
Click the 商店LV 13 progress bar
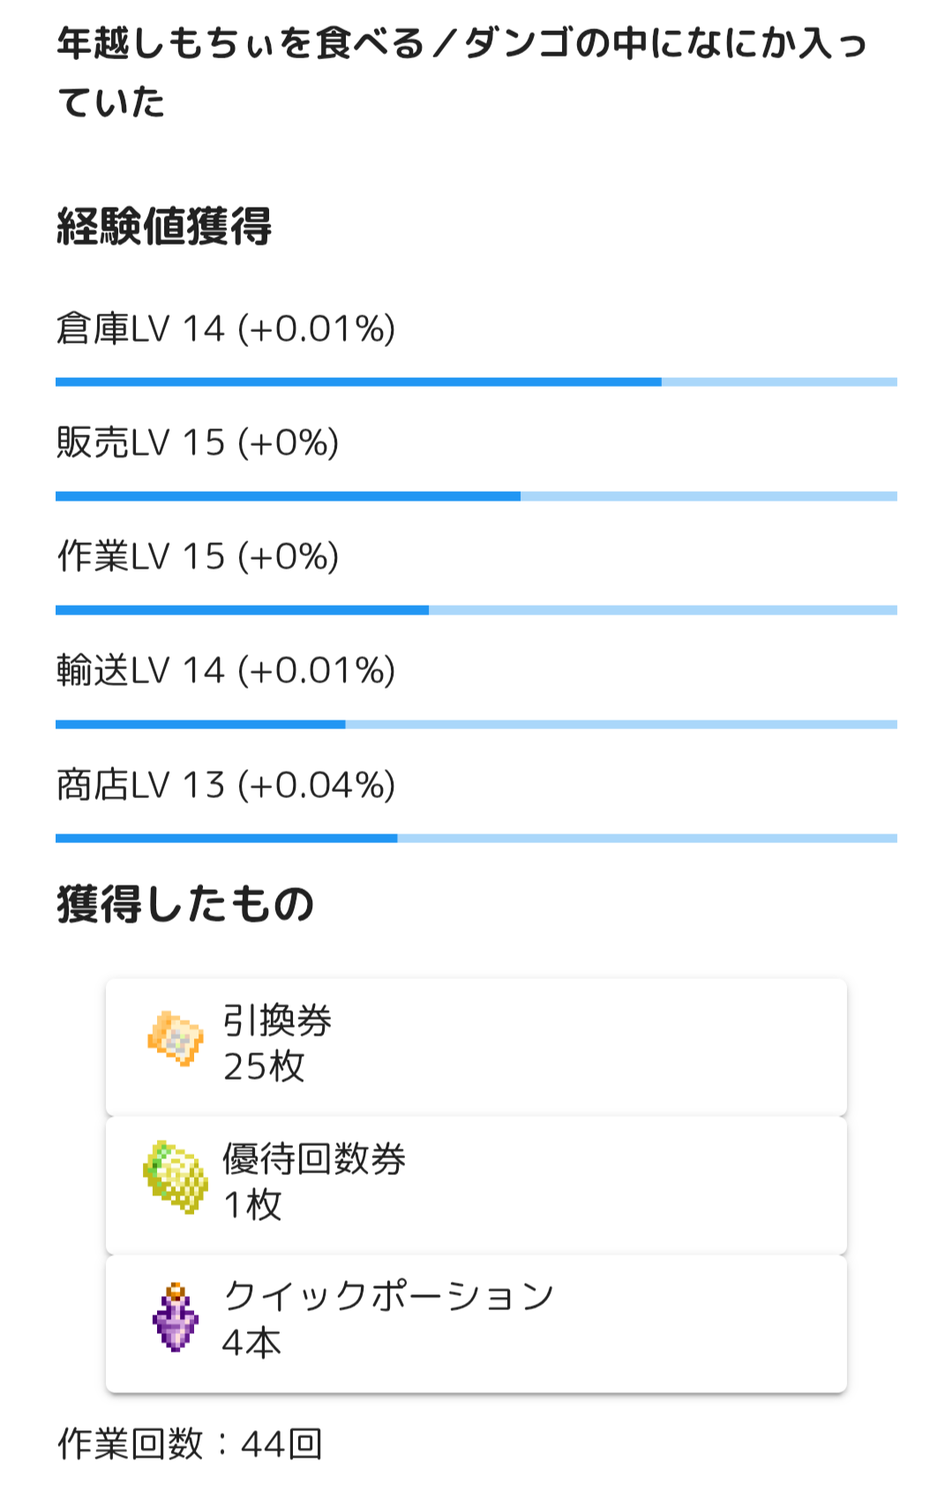tap(476, 839)
